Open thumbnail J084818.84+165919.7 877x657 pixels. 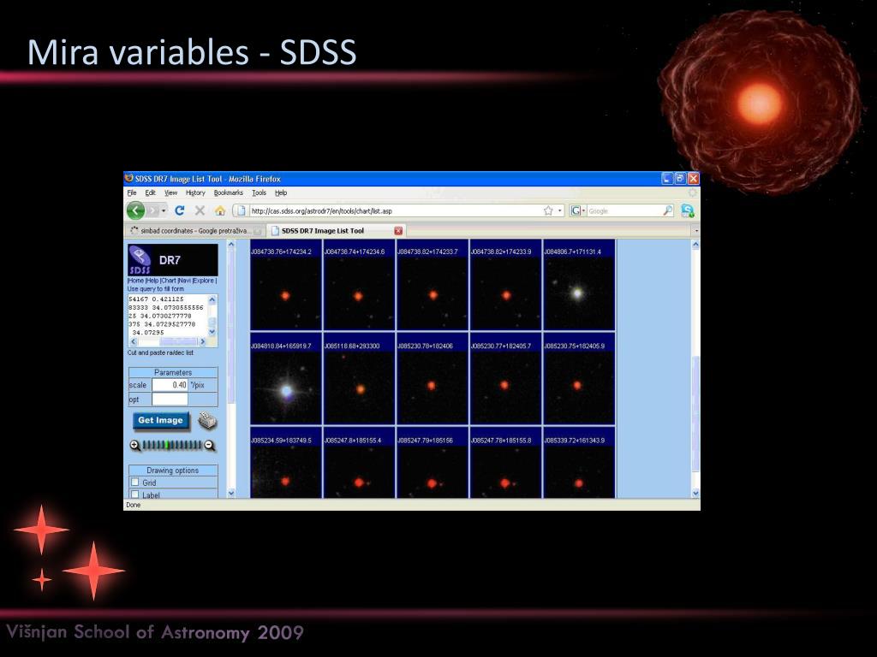click(286, 380)
